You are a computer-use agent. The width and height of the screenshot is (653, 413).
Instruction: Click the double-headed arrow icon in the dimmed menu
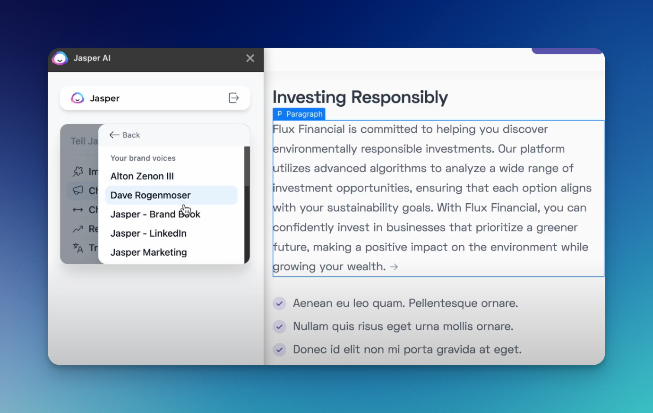pyautogui.click(x=78, y=210)
